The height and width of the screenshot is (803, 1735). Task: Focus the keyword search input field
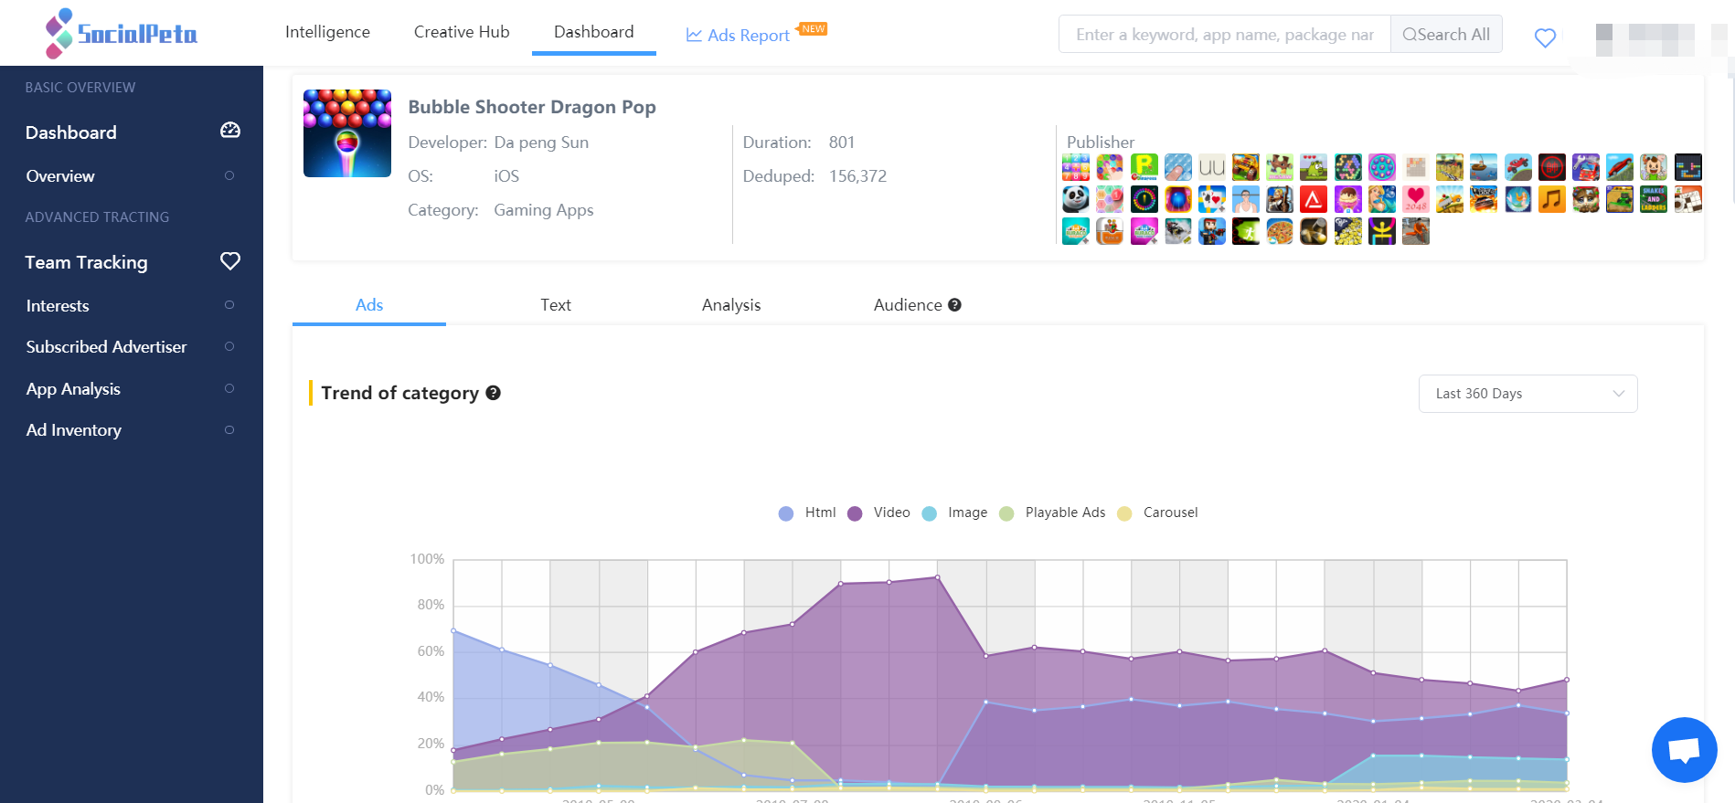click(x=1225, y=34)
